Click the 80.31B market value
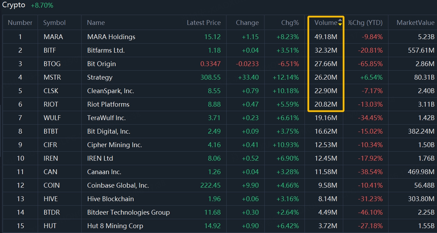 click(424, 77)
